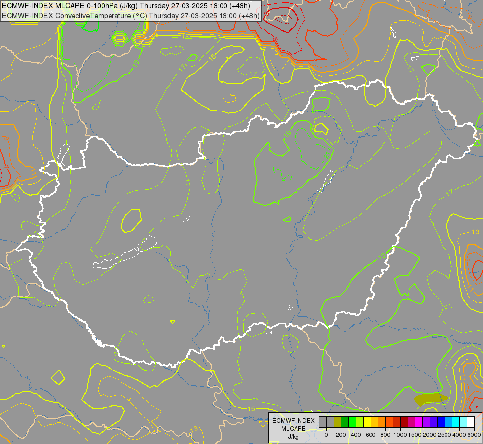
Task: Click the '0' tick label on legend
Action: click(x=326, y=435)
